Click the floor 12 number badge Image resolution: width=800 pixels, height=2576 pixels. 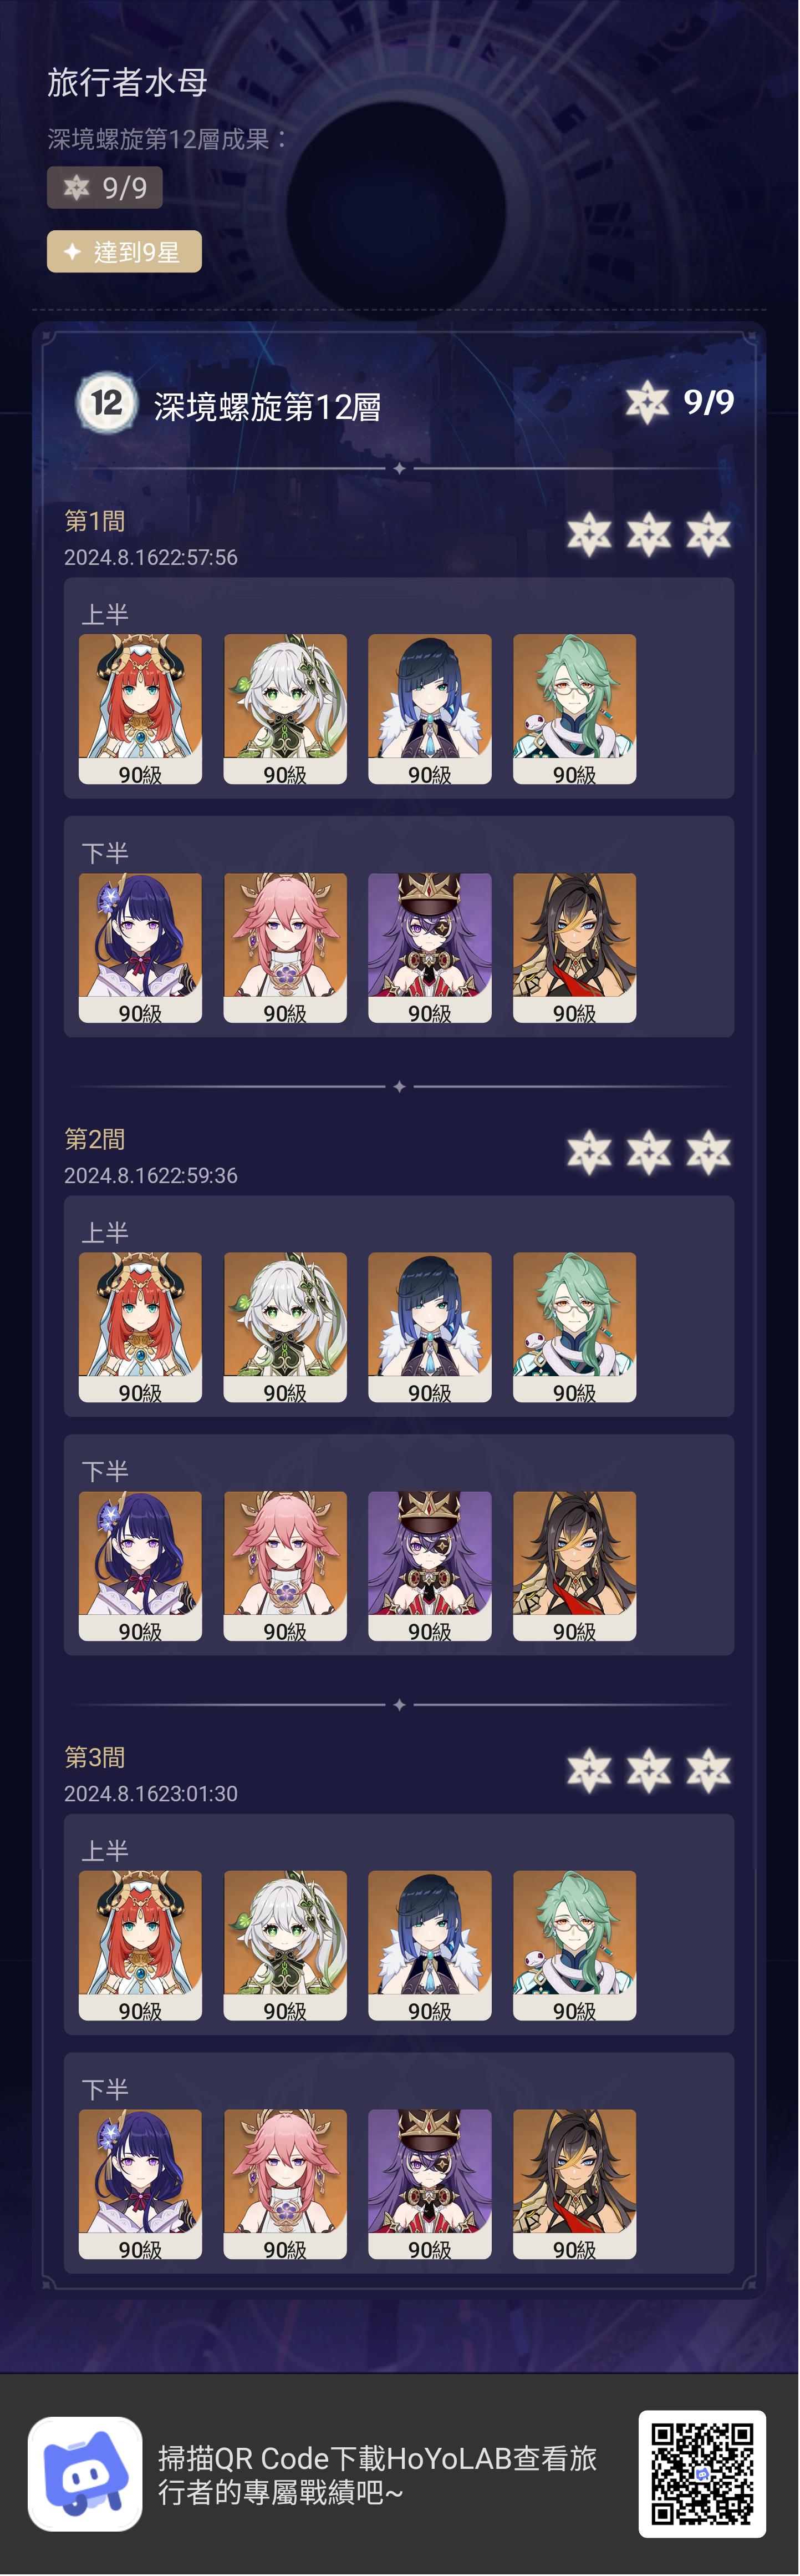tap(106, 403)
